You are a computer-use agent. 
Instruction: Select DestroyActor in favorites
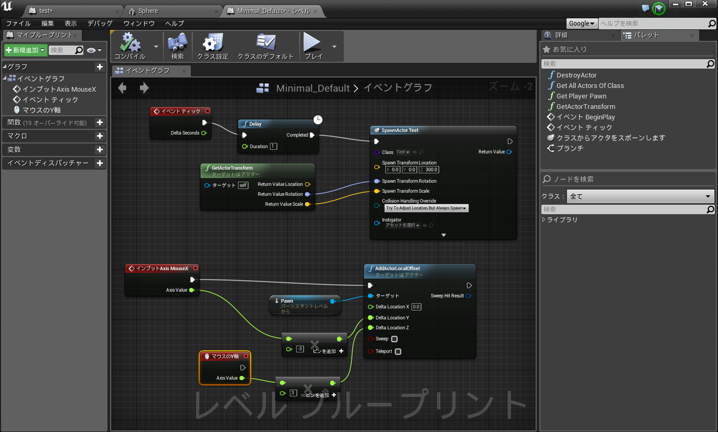pos(576,75)
